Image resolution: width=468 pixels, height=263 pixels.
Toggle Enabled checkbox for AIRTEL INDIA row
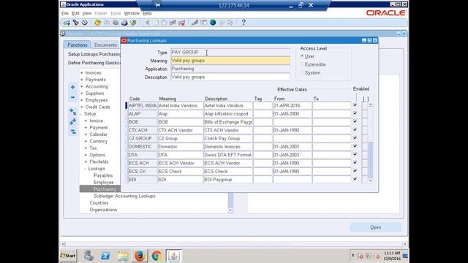pos(355,105)
